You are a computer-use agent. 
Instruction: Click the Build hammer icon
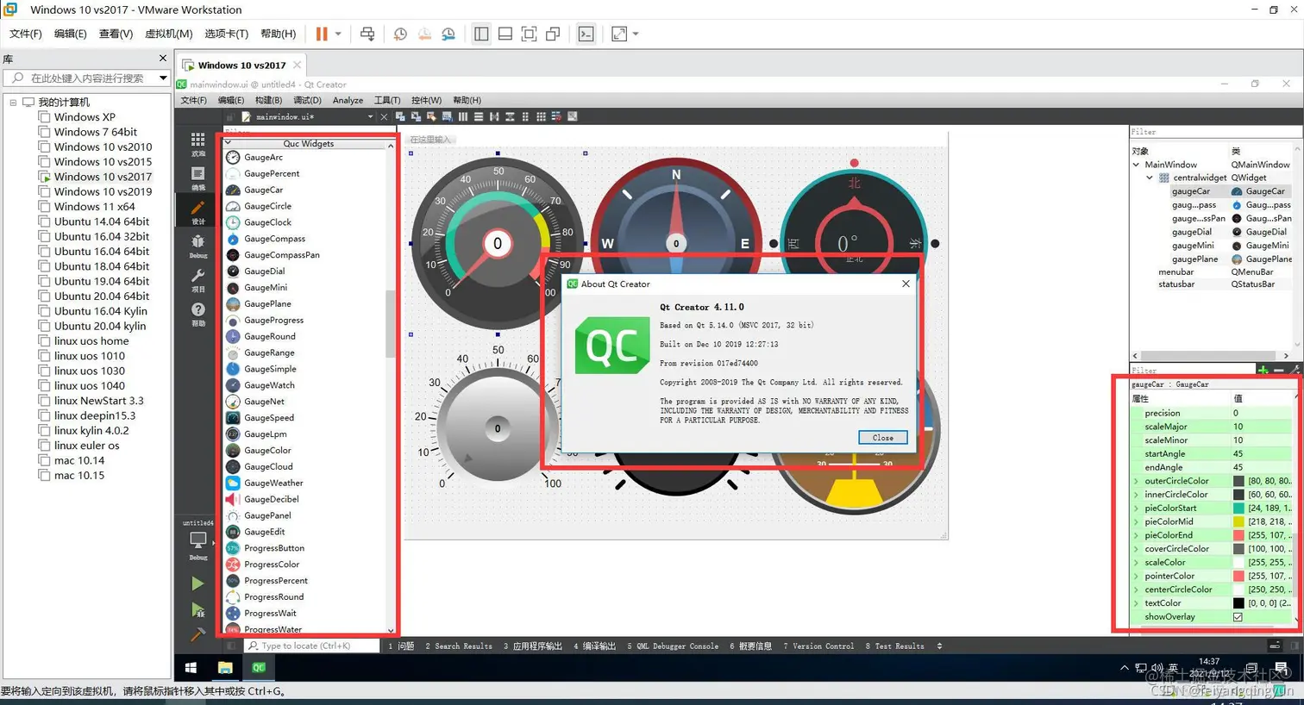pyautogui.click(x=197, y=634)
